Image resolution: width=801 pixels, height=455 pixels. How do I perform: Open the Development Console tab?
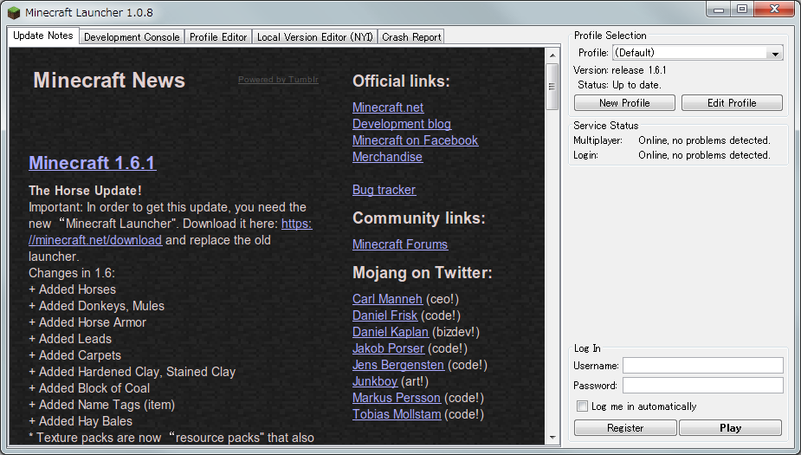click(132, 36)
